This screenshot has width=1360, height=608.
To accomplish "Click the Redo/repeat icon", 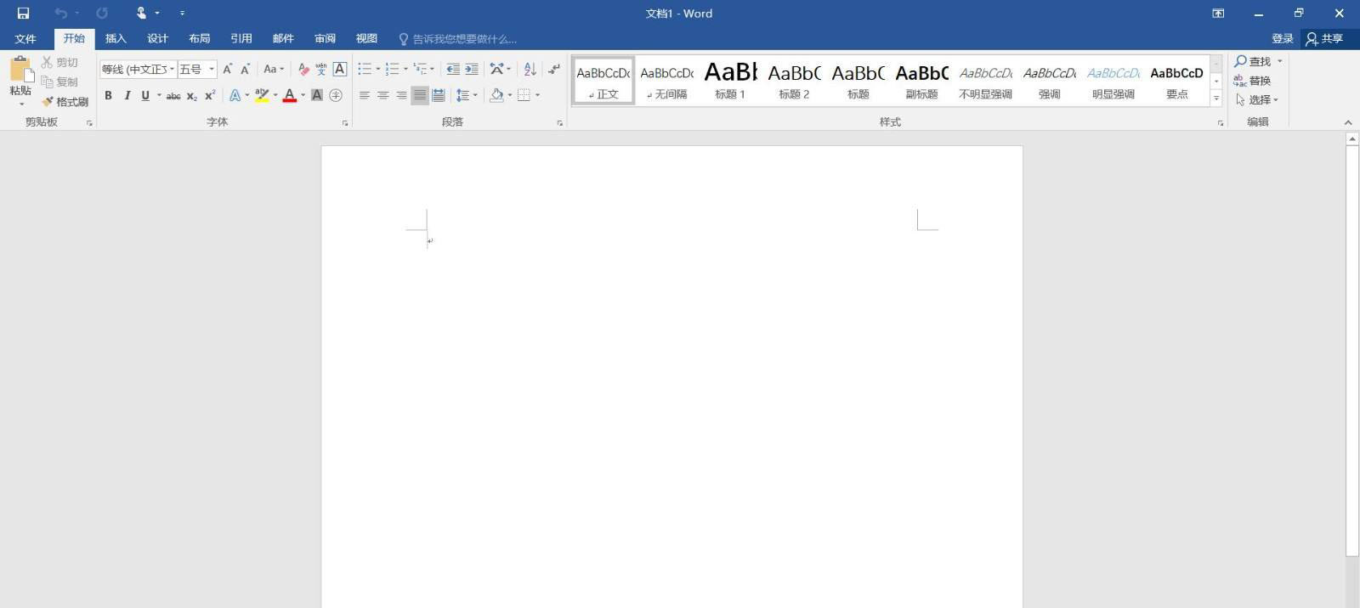I will point(102,13).
